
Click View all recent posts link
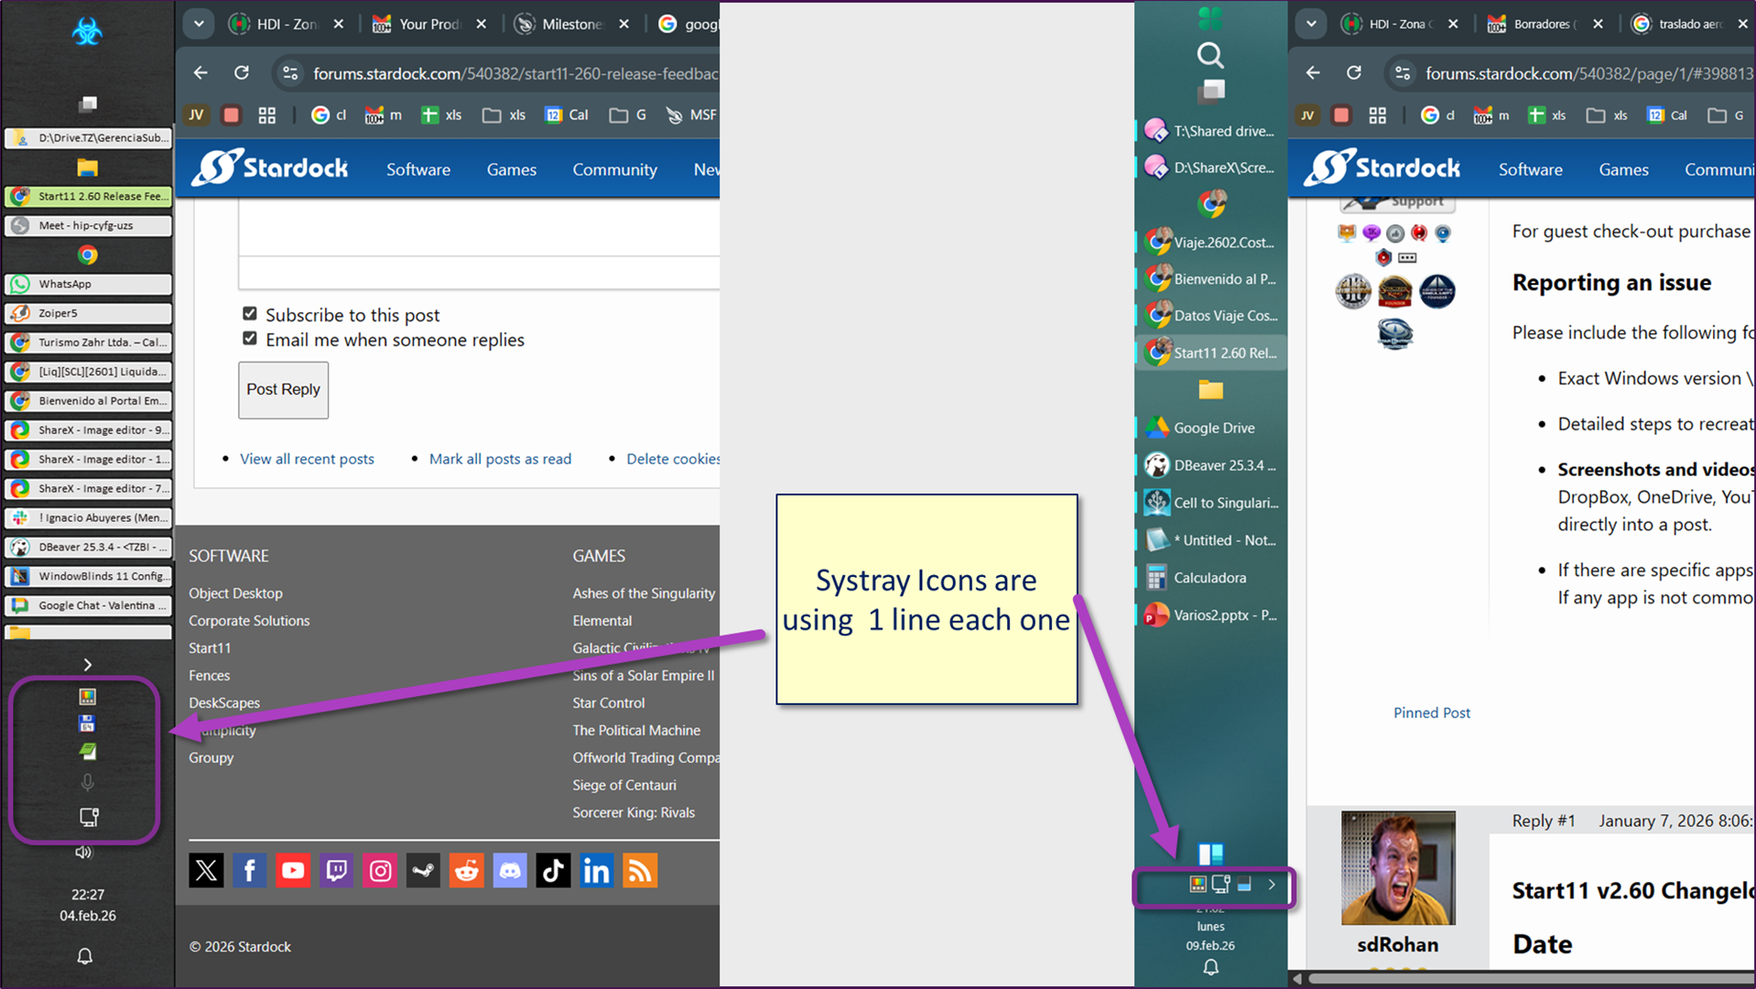click(x=307, y=459)
